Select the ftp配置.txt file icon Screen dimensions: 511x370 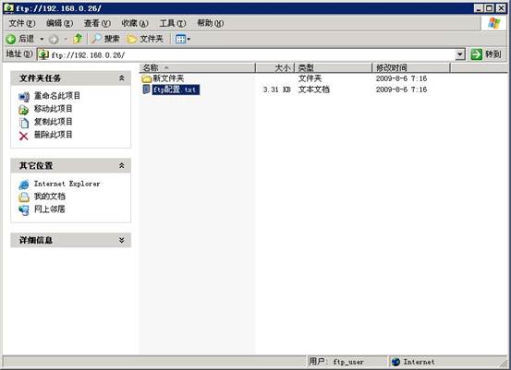146,90
